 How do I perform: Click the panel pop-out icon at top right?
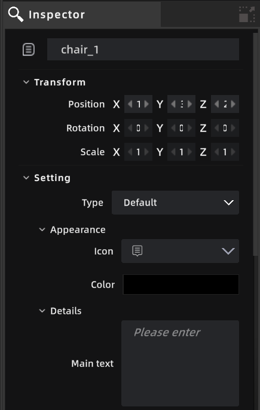(x=247, y=14)
